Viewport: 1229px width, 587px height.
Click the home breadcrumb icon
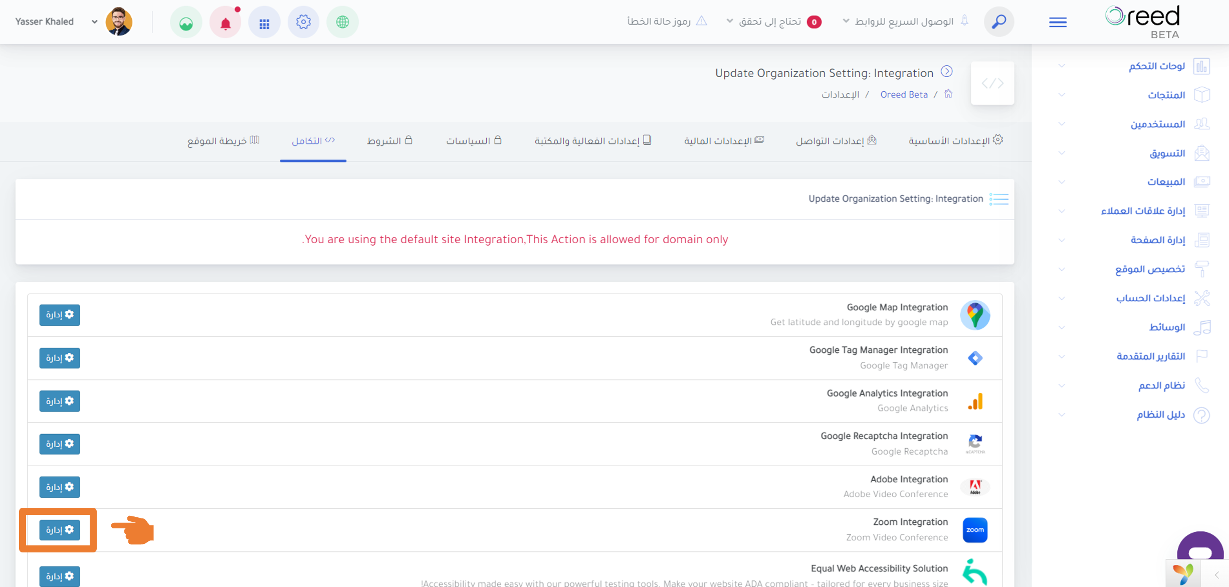coord(948,94)
